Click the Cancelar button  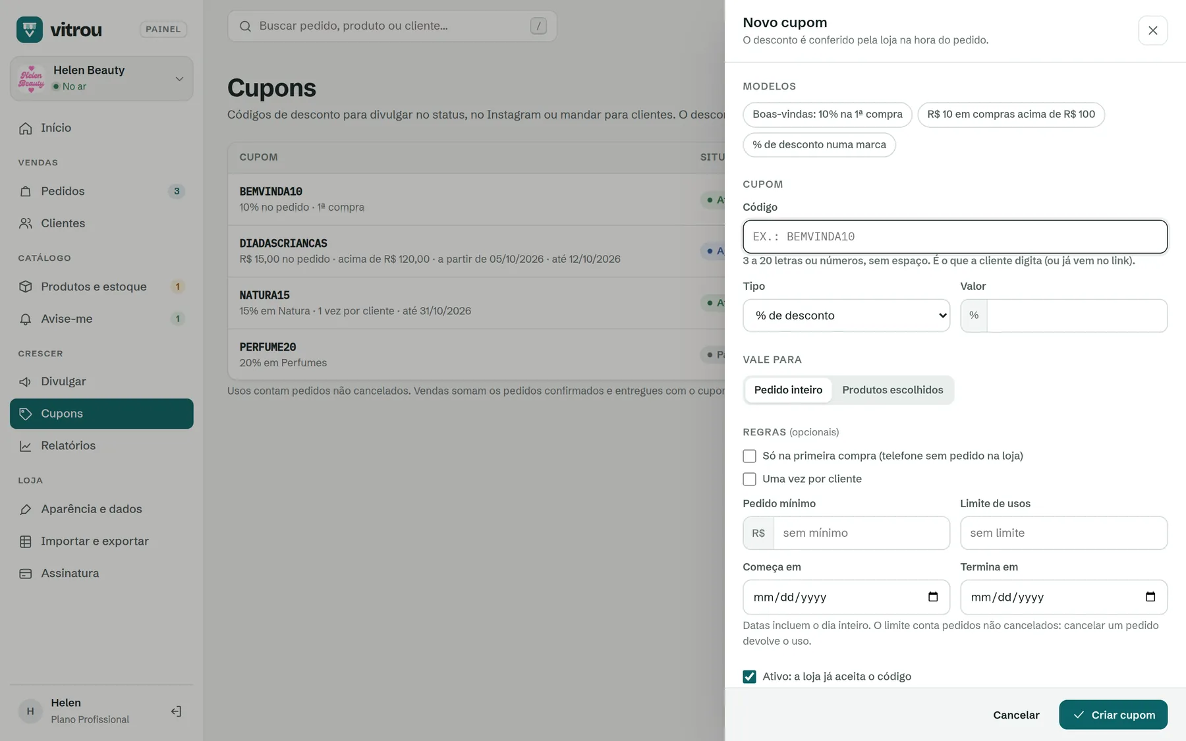click(x=1016, y=715)
